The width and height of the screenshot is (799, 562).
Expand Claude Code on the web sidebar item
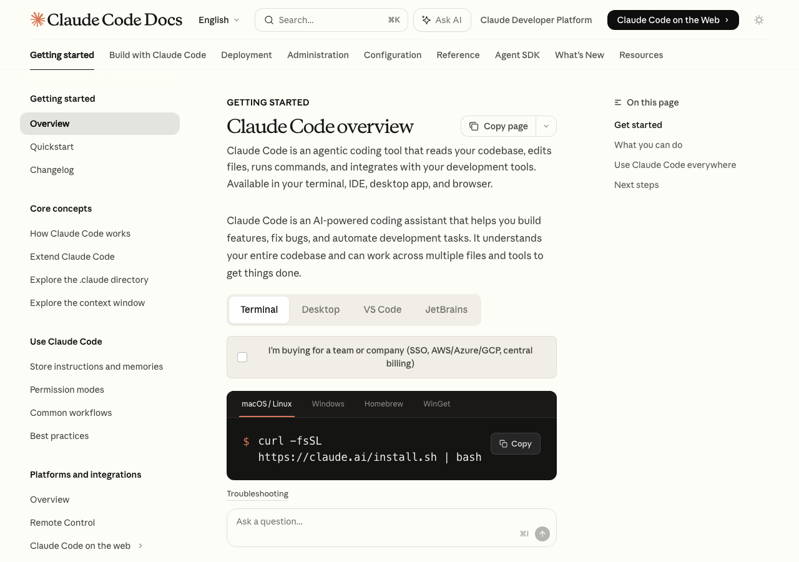140,546
